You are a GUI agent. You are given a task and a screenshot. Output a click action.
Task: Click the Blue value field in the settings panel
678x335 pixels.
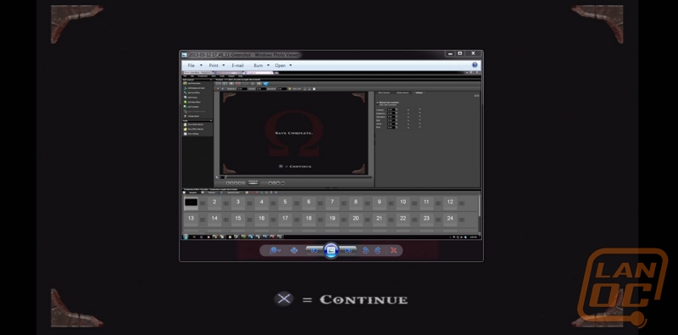tap(392, 127)
